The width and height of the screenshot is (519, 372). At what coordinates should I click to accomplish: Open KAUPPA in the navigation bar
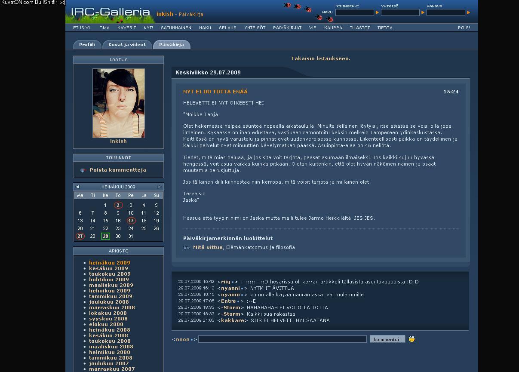coord(333,28)
